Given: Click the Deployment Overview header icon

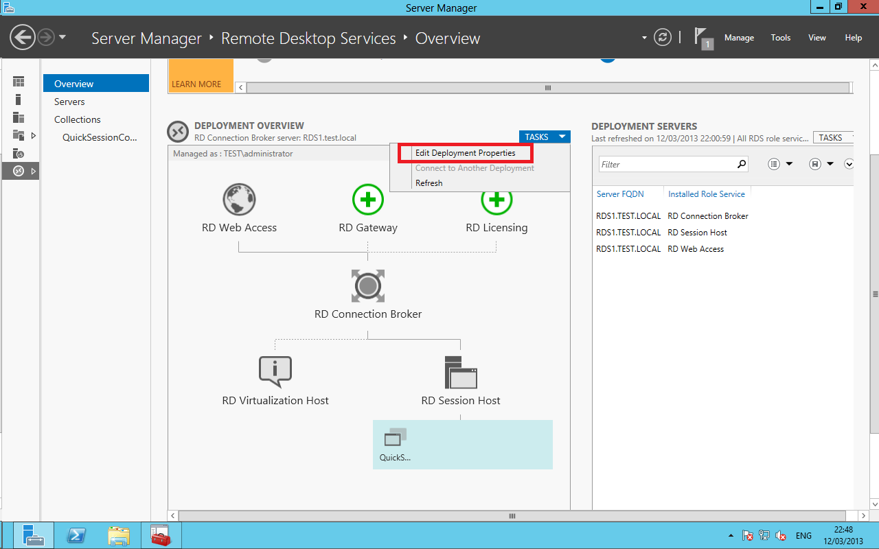Looking at the screenshot, I should (178, 131).
